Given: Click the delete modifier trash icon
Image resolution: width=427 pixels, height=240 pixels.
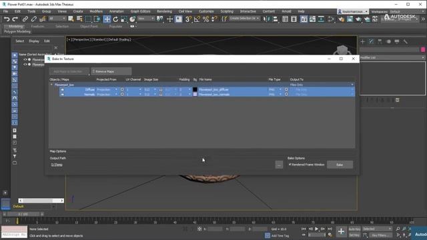Looking at the screenshot, I should pos(398,100).
